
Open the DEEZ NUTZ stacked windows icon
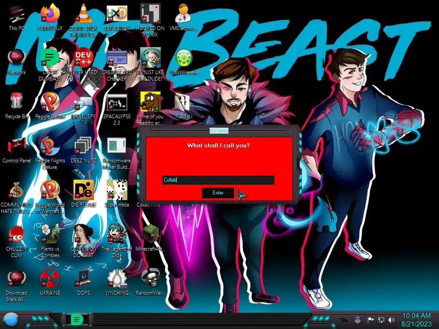pyautogui.click(x=84, y=146)
